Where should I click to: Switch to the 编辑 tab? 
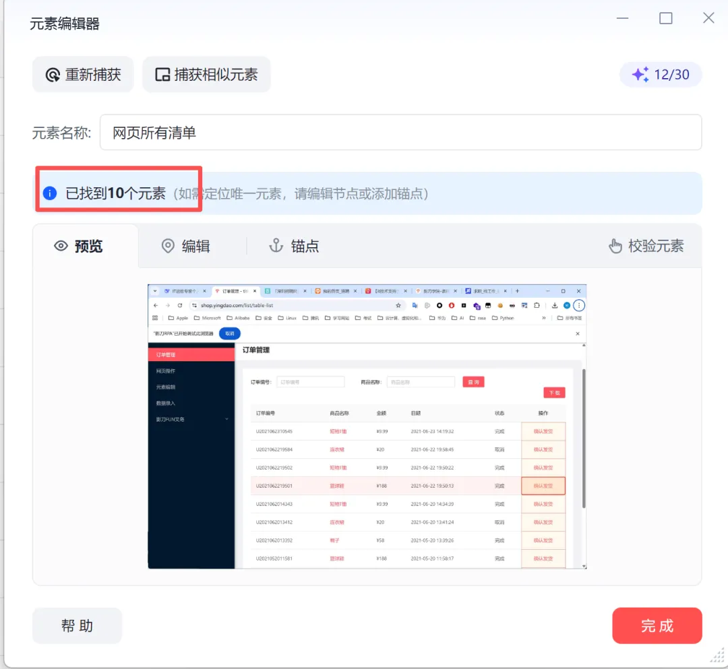tap(186, 246)
